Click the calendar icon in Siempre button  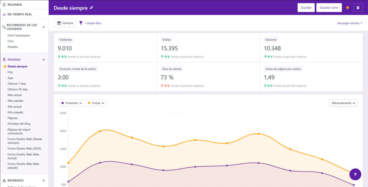[x=59, y=23]
